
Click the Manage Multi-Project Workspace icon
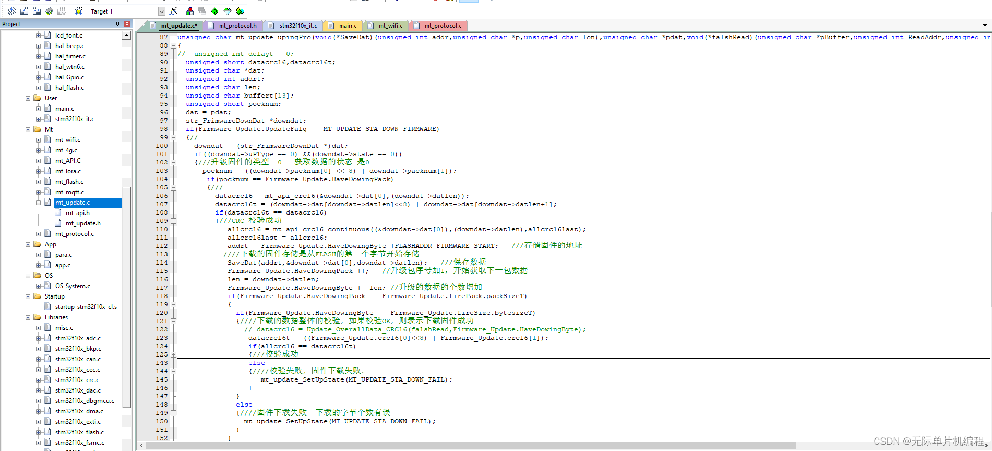202,11
